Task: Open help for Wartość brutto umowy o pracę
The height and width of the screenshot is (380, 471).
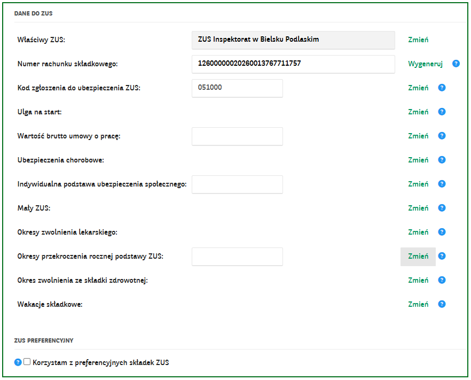Action: point(442,136)
